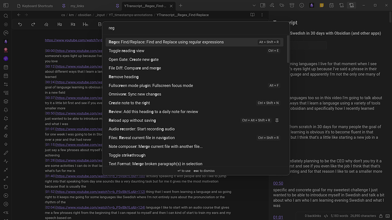Screen dimensions: 392x220
Task: Click the 02:04 YouTube timestamp link
Action: tap(100, 208)
